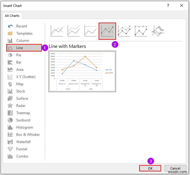Pick the Line with Markers subtype

pos(107,31)
